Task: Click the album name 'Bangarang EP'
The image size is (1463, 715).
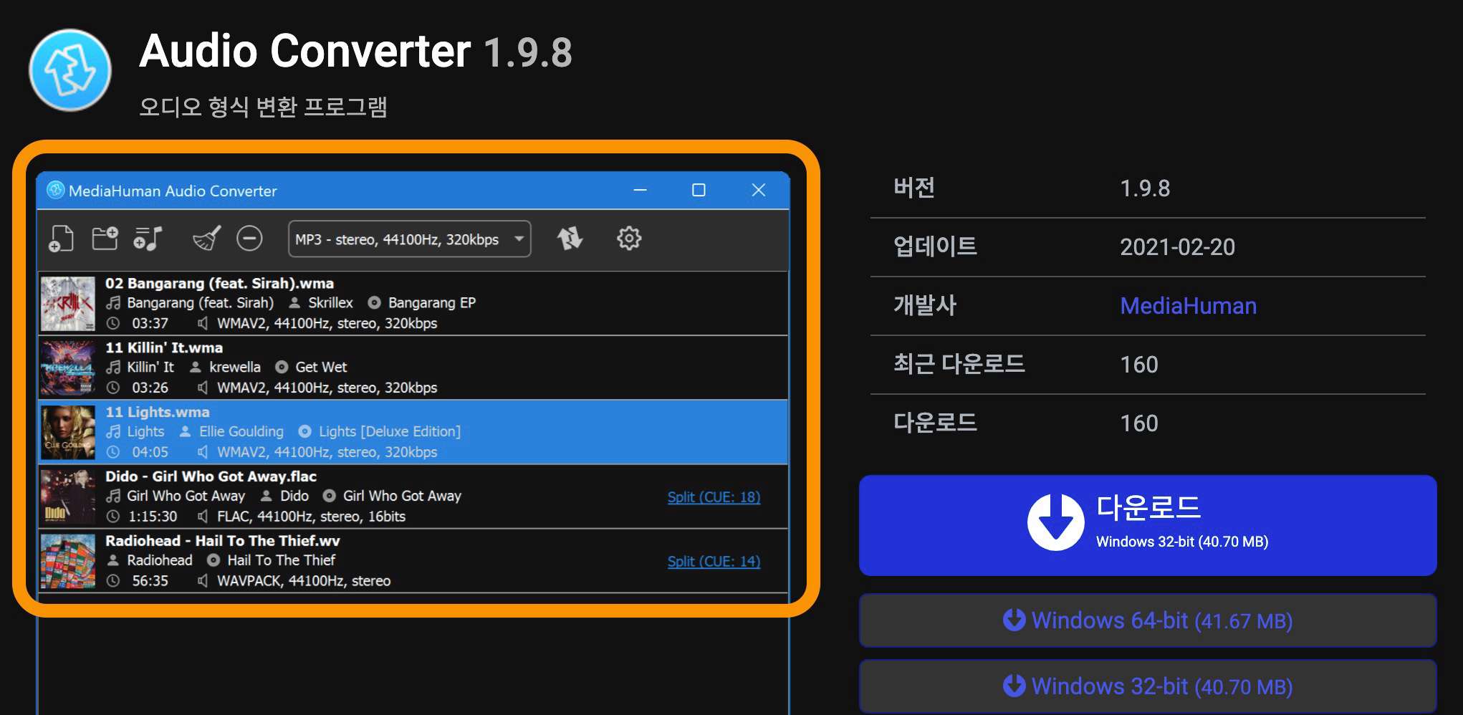Action: click(x=432, y=303)
